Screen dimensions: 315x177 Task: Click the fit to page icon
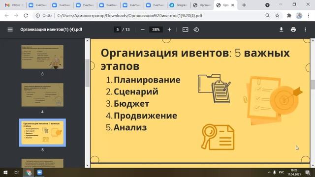[x=185, y=29]
